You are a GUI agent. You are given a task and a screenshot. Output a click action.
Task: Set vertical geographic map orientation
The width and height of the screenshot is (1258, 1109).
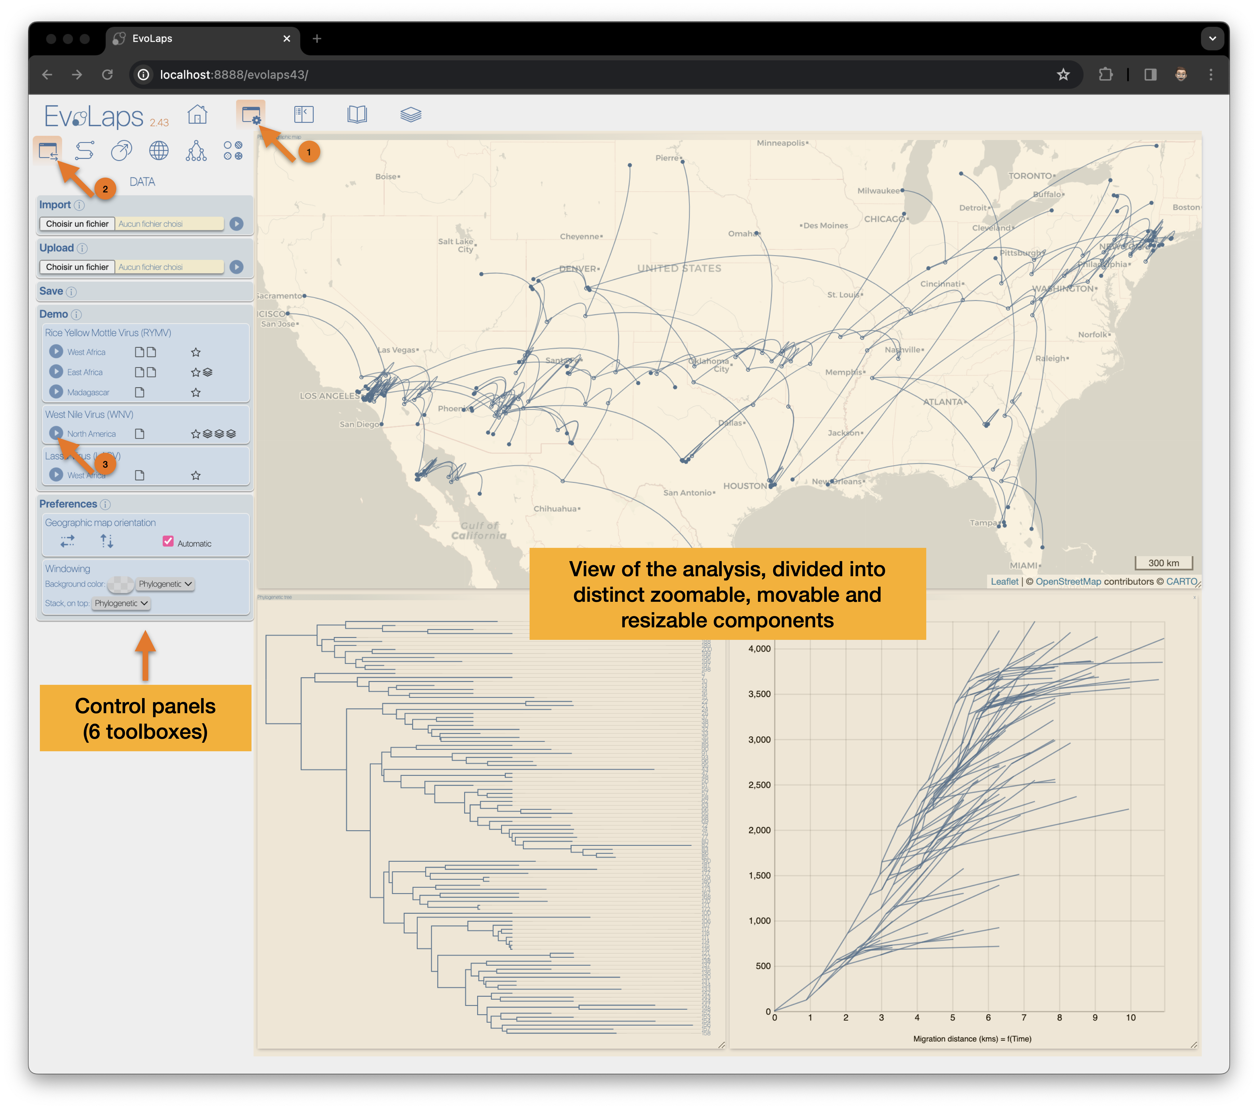[107, 541]
